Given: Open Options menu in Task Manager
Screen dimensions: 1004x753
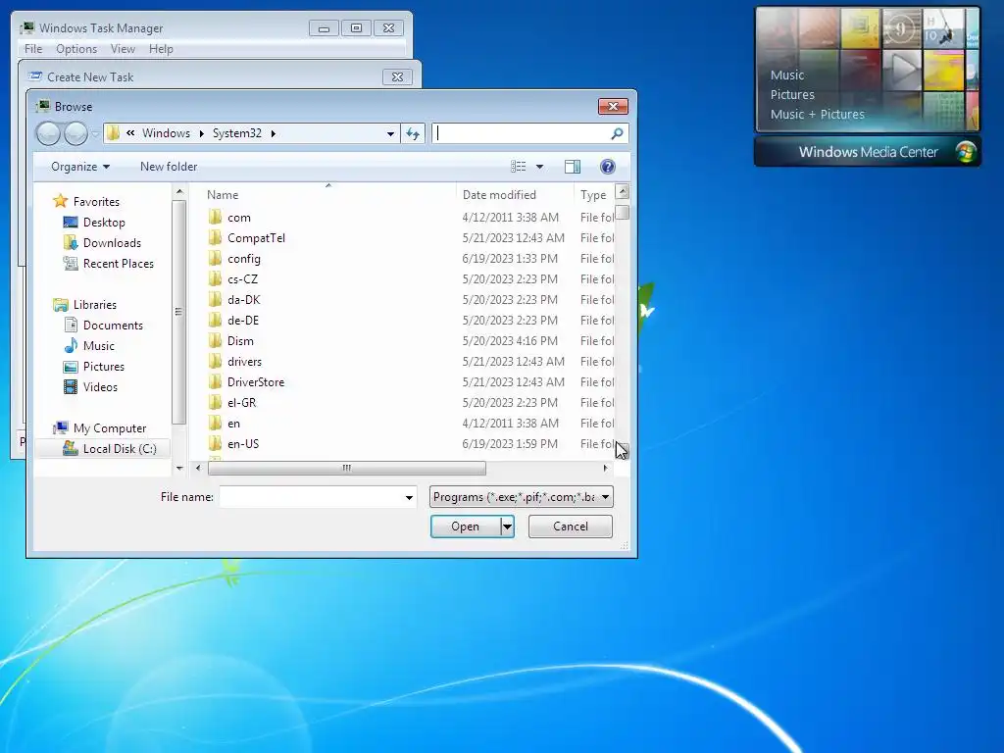Looking at the screenshot, I should (76, 49).
